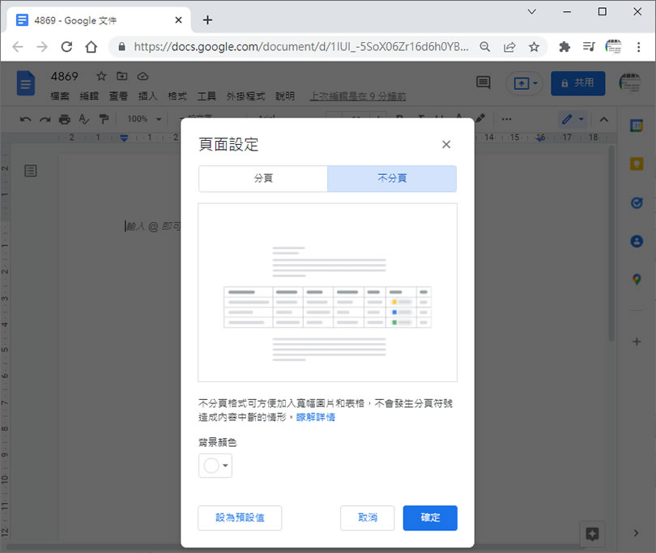Viewport: 656px width, 553px height.
Task: Open the comment history icon
Action: 483,83
